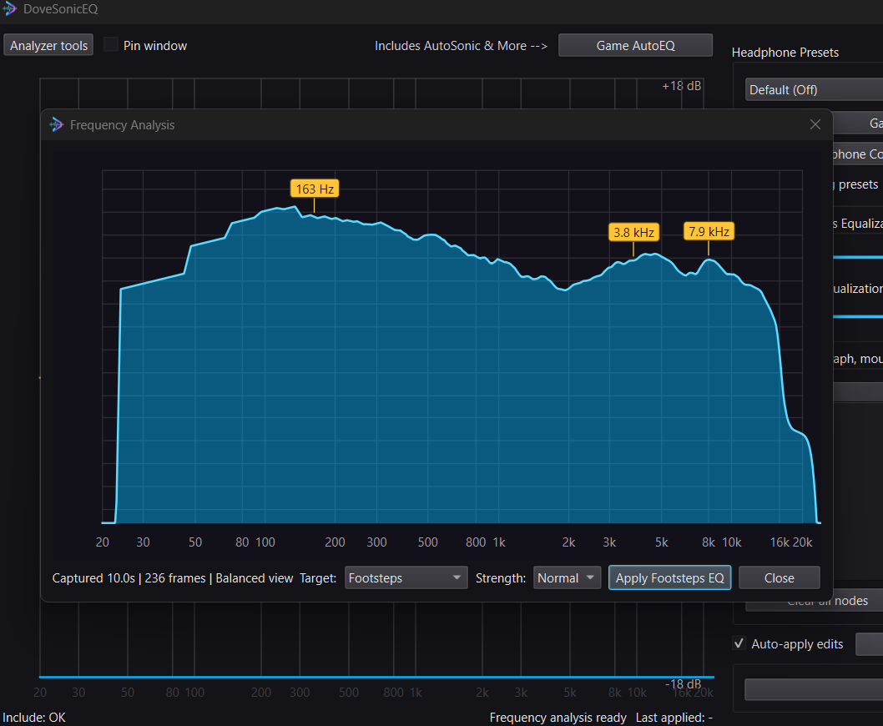Apply the Footsteps EQ
The width and height of the screenshot is (883, 726).
click(x=669, y=577)
